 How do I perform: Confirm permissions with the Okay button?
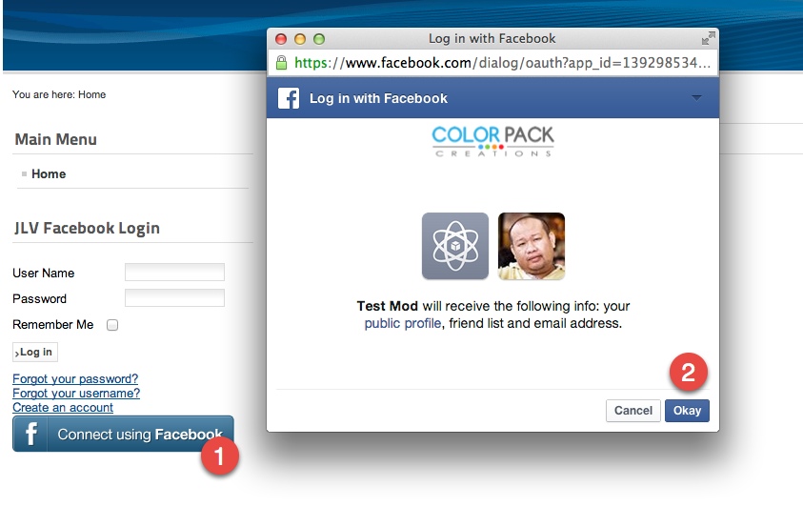click(687, 411)
